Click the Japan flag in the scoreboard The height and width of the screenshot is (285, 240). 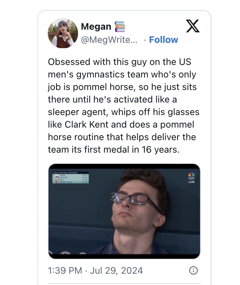click(57, 175)
